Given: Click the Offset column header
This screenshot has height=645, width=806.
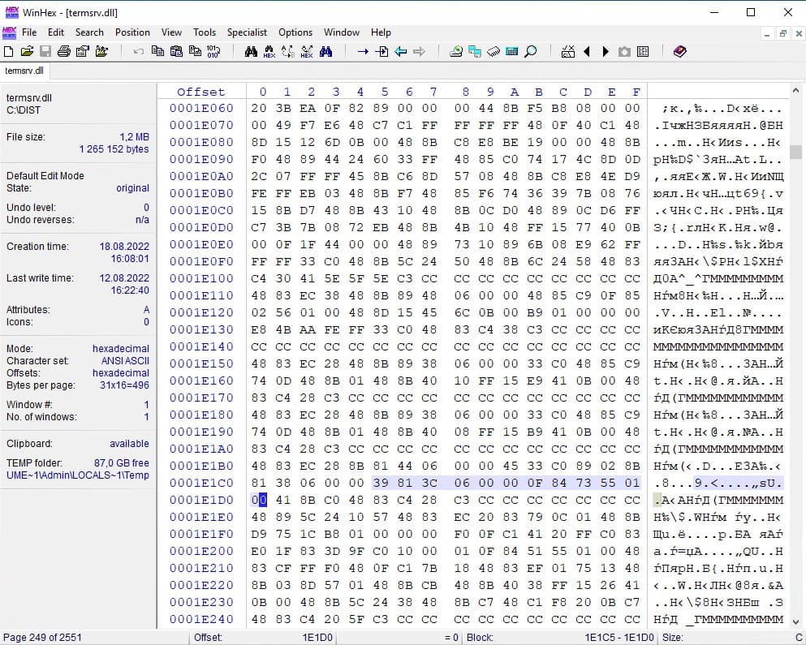Looking at the screenshot, I should 201,92.
